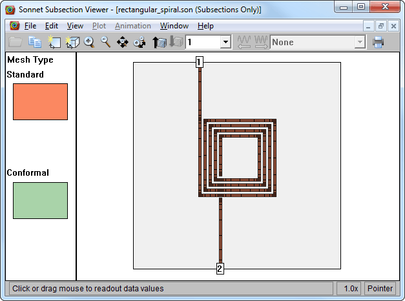Select the 2D view toolbar icon
Image resolution: width=405 pixels, height=301 pixels.
54,42
